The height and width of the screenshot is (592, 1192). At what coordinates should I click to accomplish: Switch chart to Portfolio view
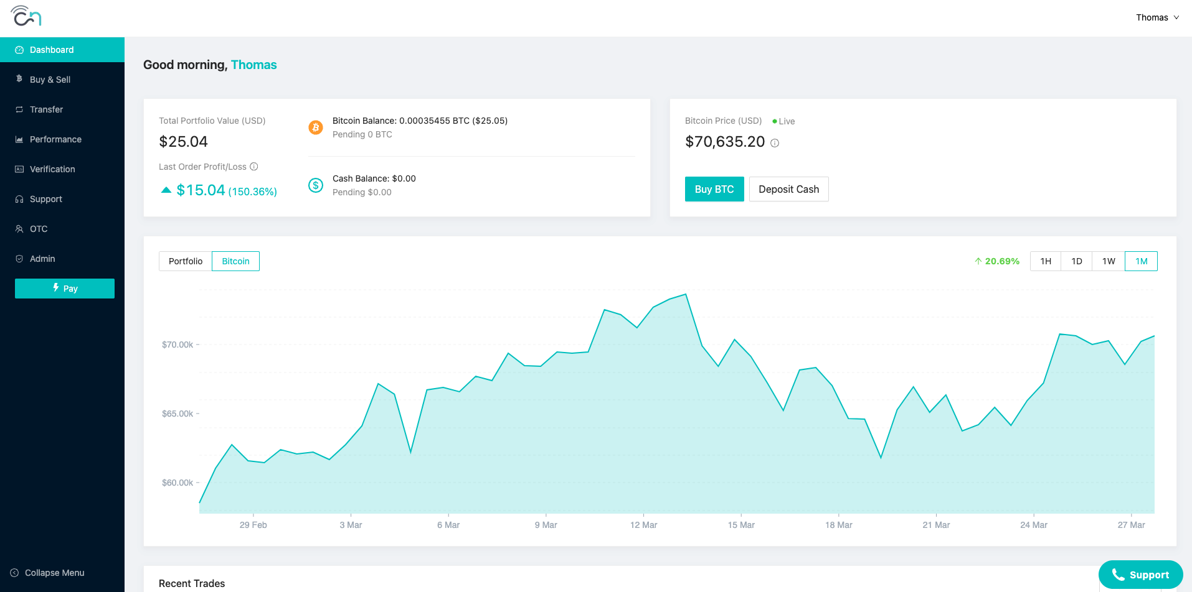click(186, 261)
